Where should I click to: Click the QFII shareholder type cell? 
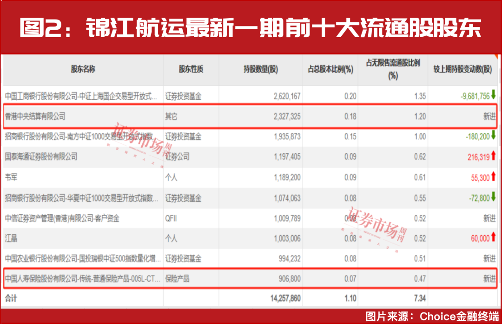[171, 218]
